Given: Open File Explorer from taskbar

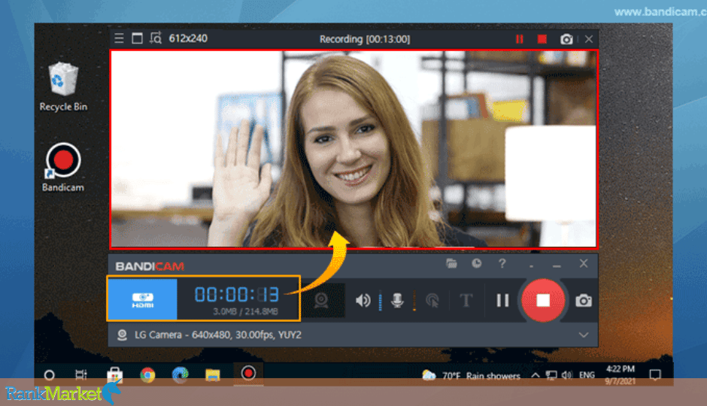Looking at the screenshot, I should pyautogui.click(x=213, y=375).
